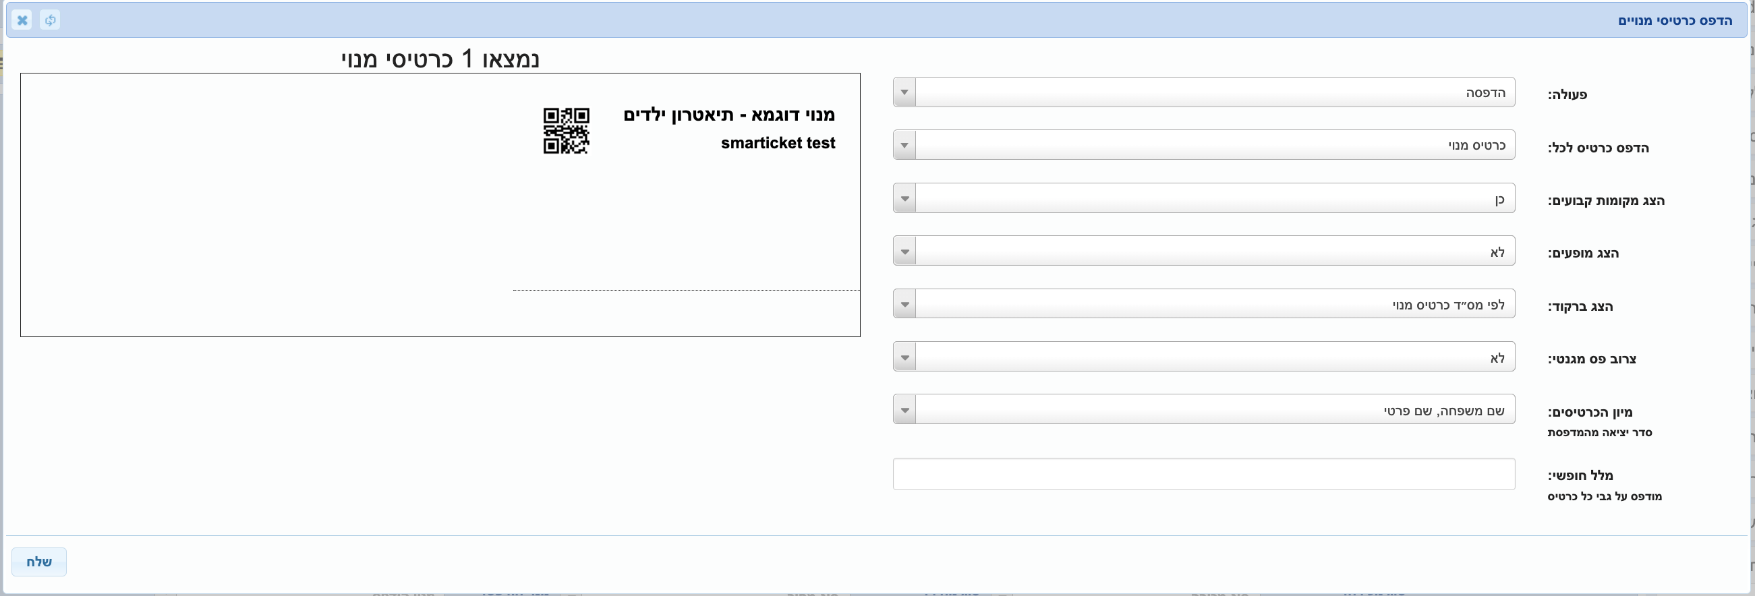
Task: Click the לפי מס״ד כרטיס מנוי field
Action: coord(1215,304)
